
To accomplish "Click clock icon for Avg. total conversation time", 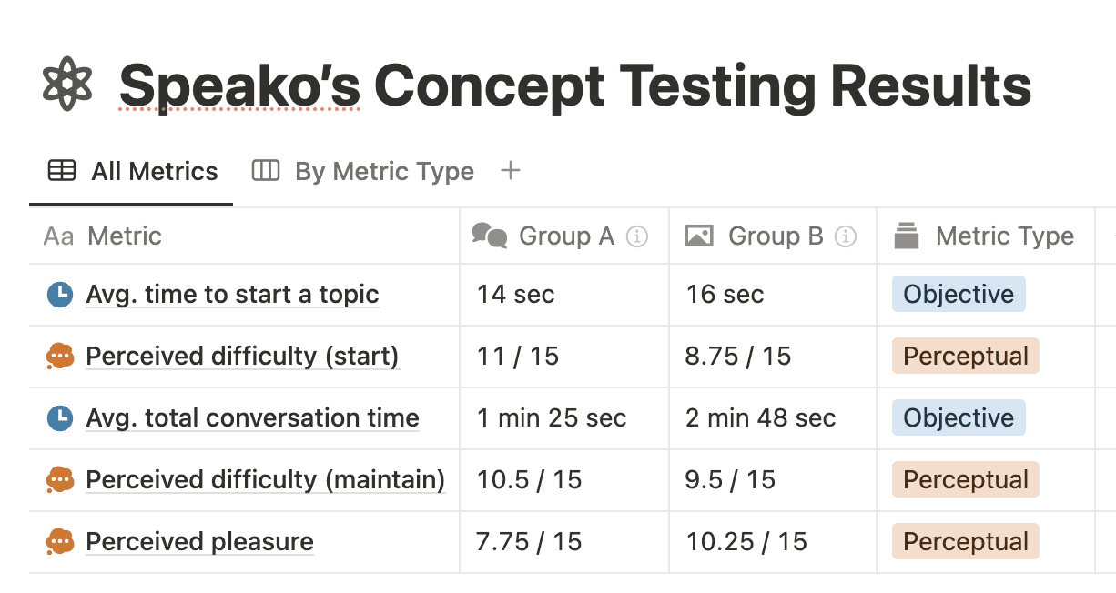I will click(x=59, y=418).
